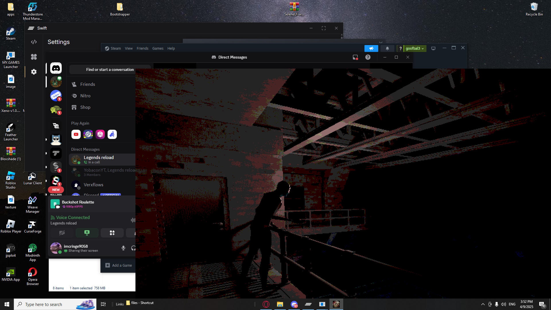Mute microphone next to imcringe9058
551x310 pixels.
[x=123, y=248]
